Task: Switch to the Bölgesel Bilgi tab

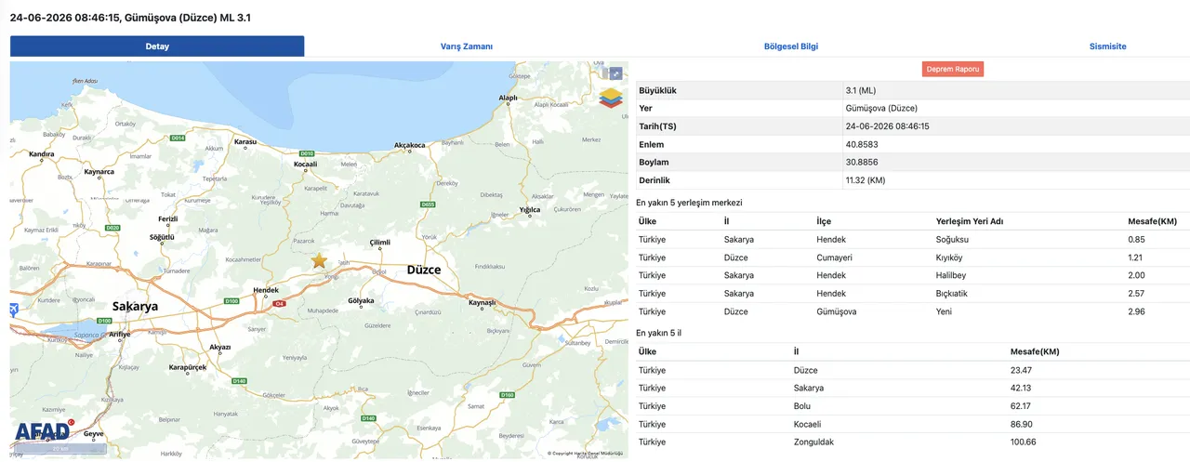Action: tap(791, 46)
